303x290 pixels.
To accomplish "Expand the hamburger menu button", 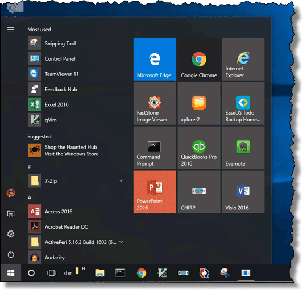I will click(x=11, y=30).
